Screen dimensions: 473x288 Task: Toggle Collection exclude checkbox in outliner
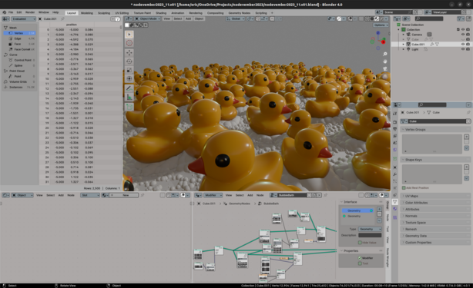458,29
